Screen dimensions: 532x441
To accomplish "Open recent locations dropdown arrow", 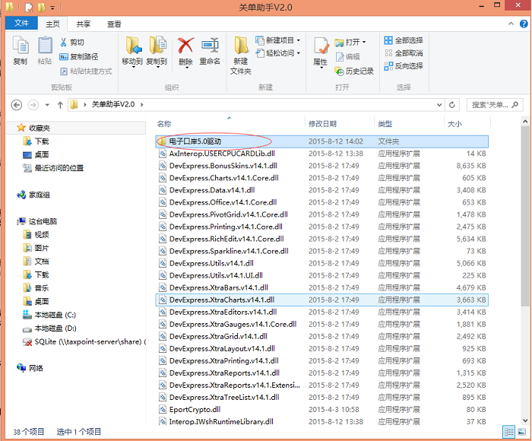I will pyautogui.click(x=47, y=105).
